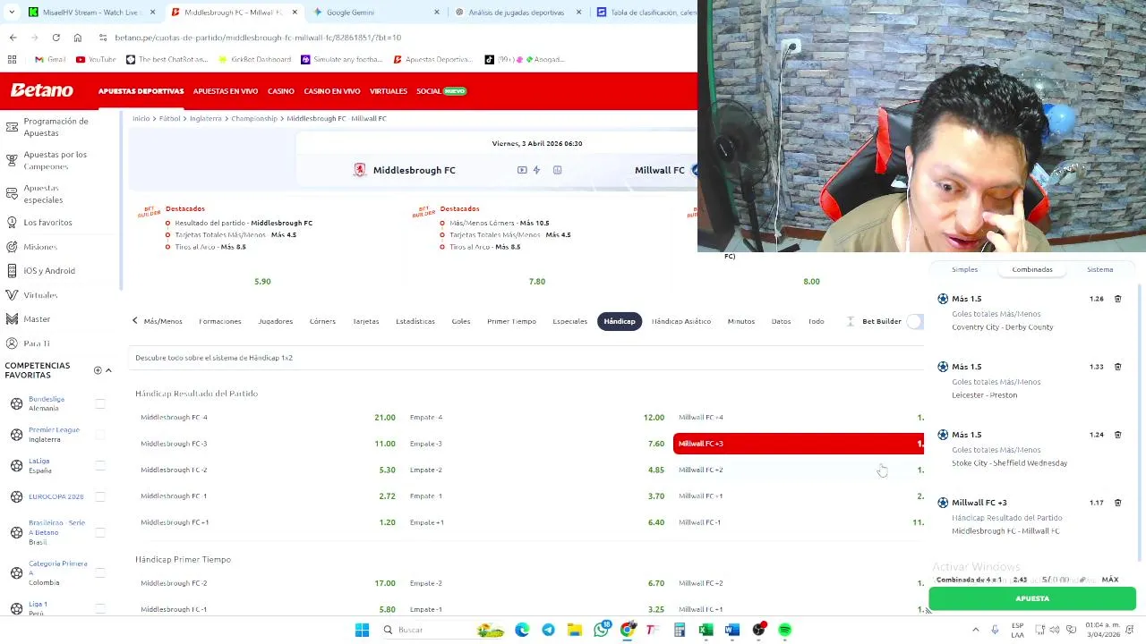Launch Spotify from the taskbar
Viewport: 1146px width, 644px height.
pyautogui.click(x=785, y=630)
